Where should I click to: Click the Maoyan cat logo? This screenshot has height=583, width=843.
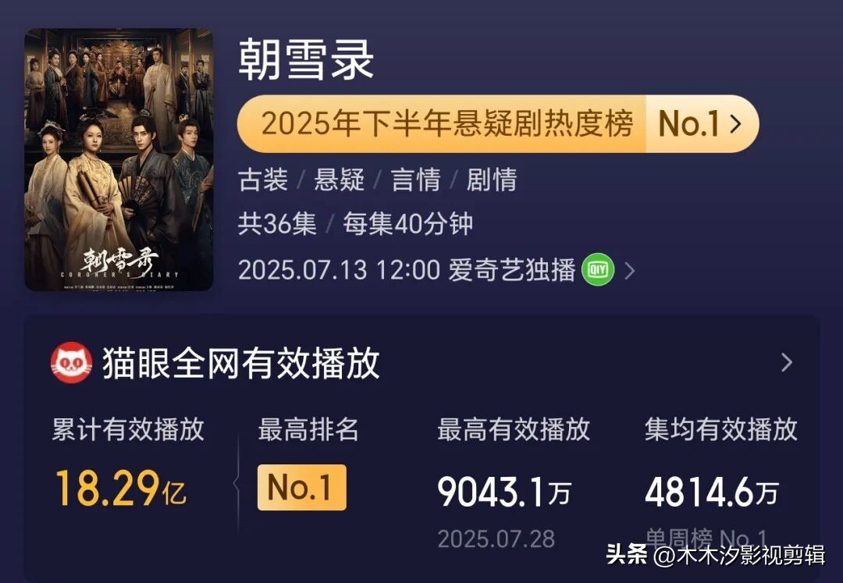tap(70, 364)
